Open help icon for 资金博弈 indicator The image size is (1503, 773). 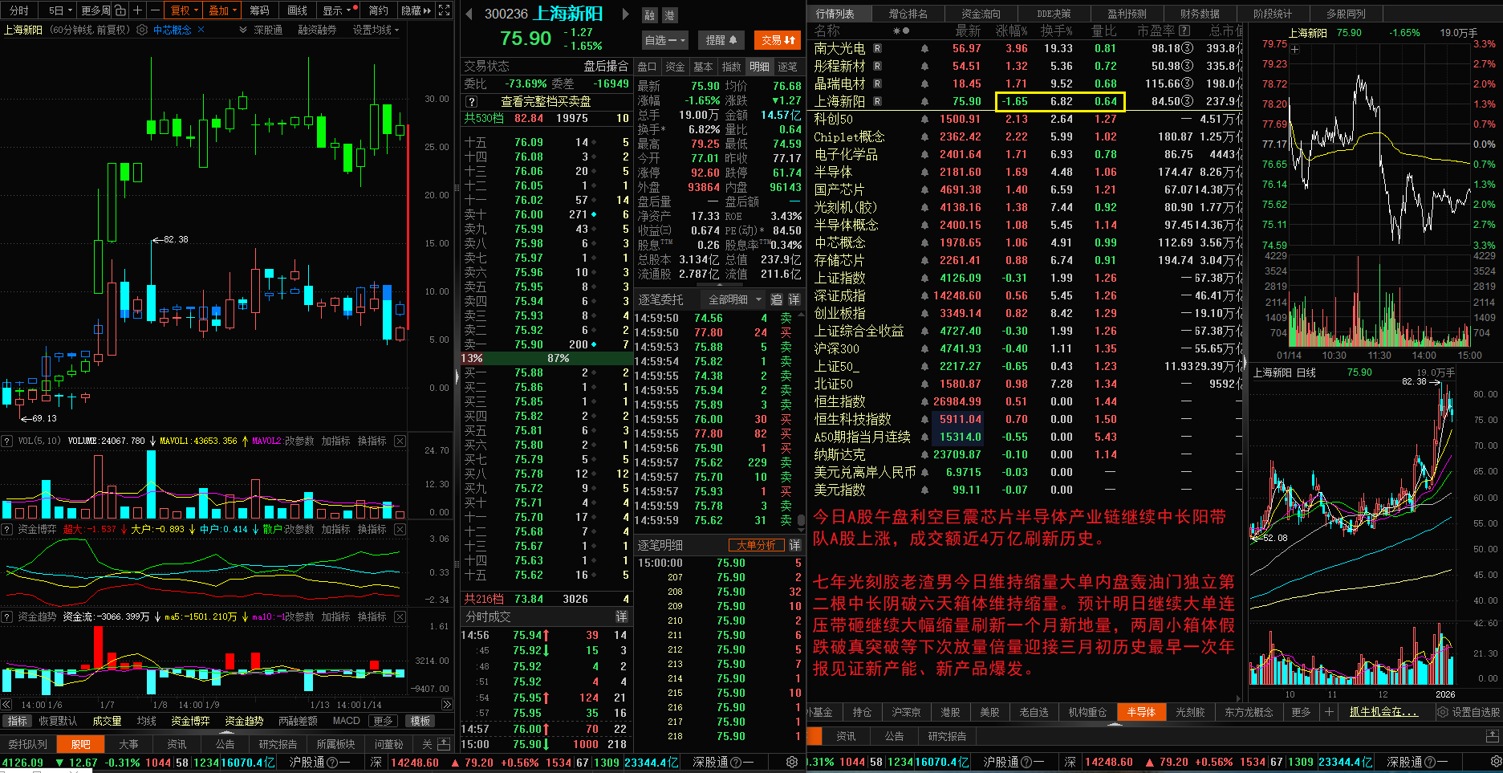click(x=7, y=529)
